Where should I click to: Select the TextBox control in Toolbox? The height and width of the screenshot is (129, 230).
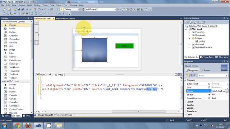tap(13, 78)
